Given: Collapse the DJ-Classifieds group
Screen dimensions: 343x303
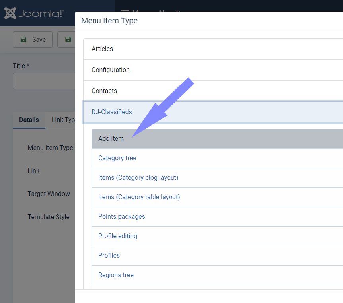Looking at the screenshot, I should 213,112.
